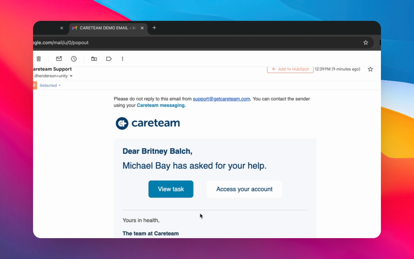Viewport: 414px width, 259px height.
Task: Expand recipient details dropdown arrow
Action: 71,76
